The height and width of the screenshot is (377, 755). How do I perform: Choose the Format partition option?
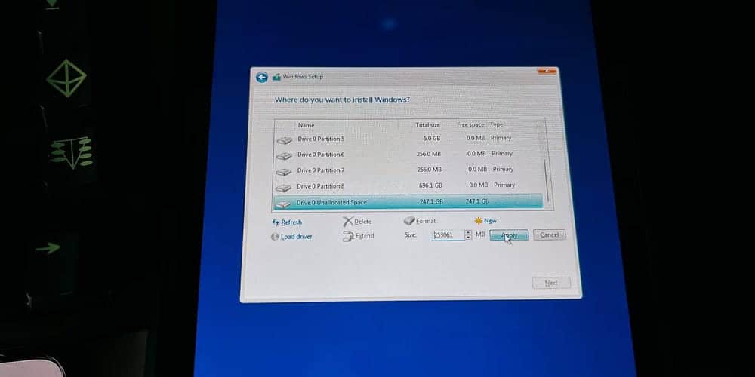[x=426, y=221]
